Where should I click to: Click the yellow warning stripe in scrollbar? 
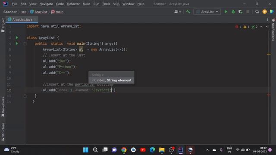pyautogui.click(x=269, y=54)
